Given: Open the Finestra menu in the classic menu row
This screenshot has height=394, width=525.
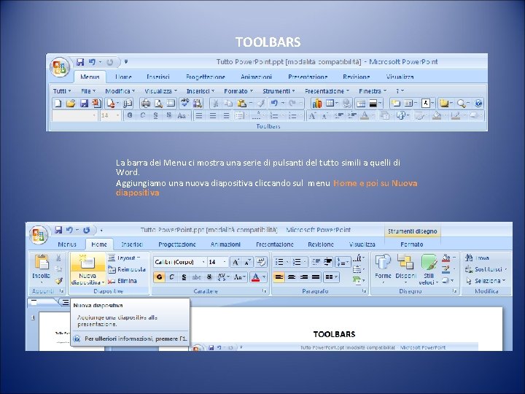Looking at the screenshot, I should 373,91.
